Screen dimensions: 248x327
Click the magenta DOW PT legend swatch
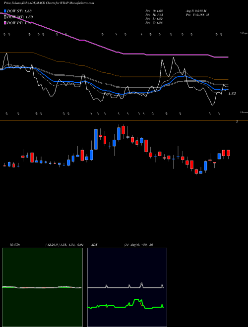5,23
